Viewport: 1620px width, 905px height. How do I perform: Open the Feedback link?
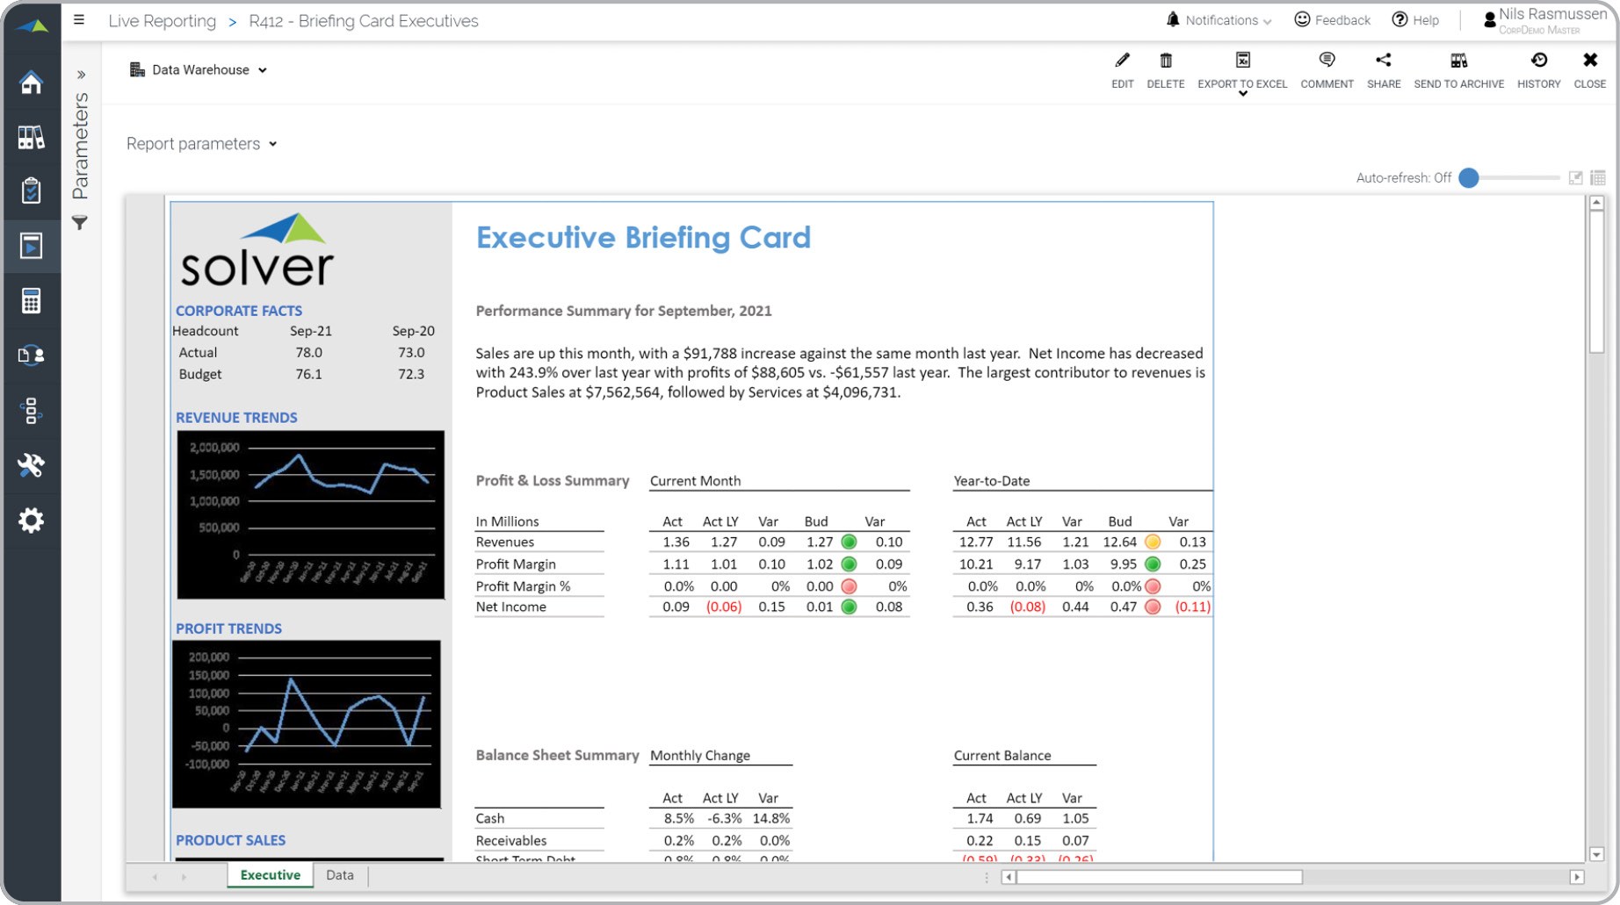coord(1332,20)
